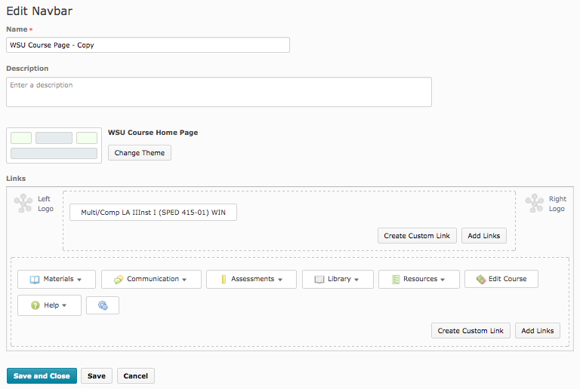Click the Assessments pencil icon

[224, 279]
